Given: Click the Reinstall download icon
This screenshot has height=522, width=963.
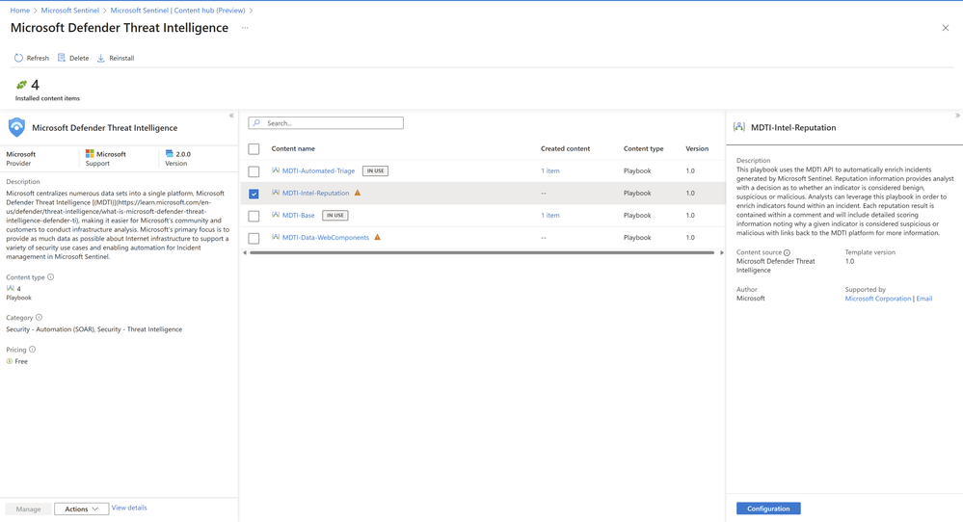Looking at the screenshot, I should coord(101,58).
